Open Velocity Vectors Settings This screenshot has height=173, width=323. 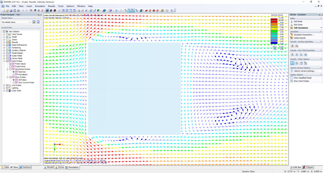coord(305,71)
